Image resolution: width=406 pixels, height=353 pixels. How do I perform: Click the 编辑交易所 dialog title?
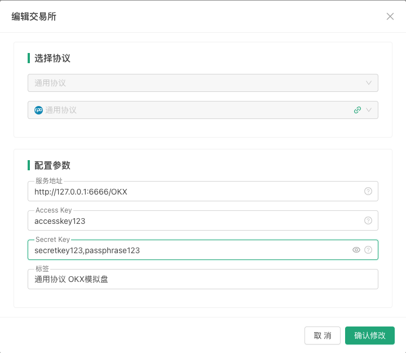(x=34, y=16)
